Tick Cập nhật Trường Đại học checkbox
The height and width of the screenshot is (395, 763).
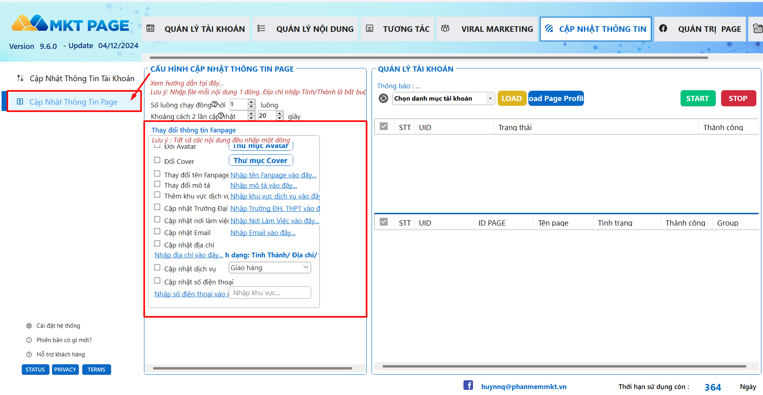(157, 207)
